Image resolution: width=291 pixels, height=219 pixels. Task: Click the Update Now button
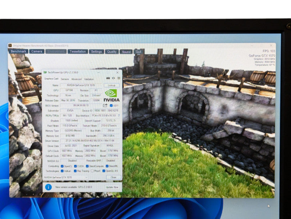112,187
